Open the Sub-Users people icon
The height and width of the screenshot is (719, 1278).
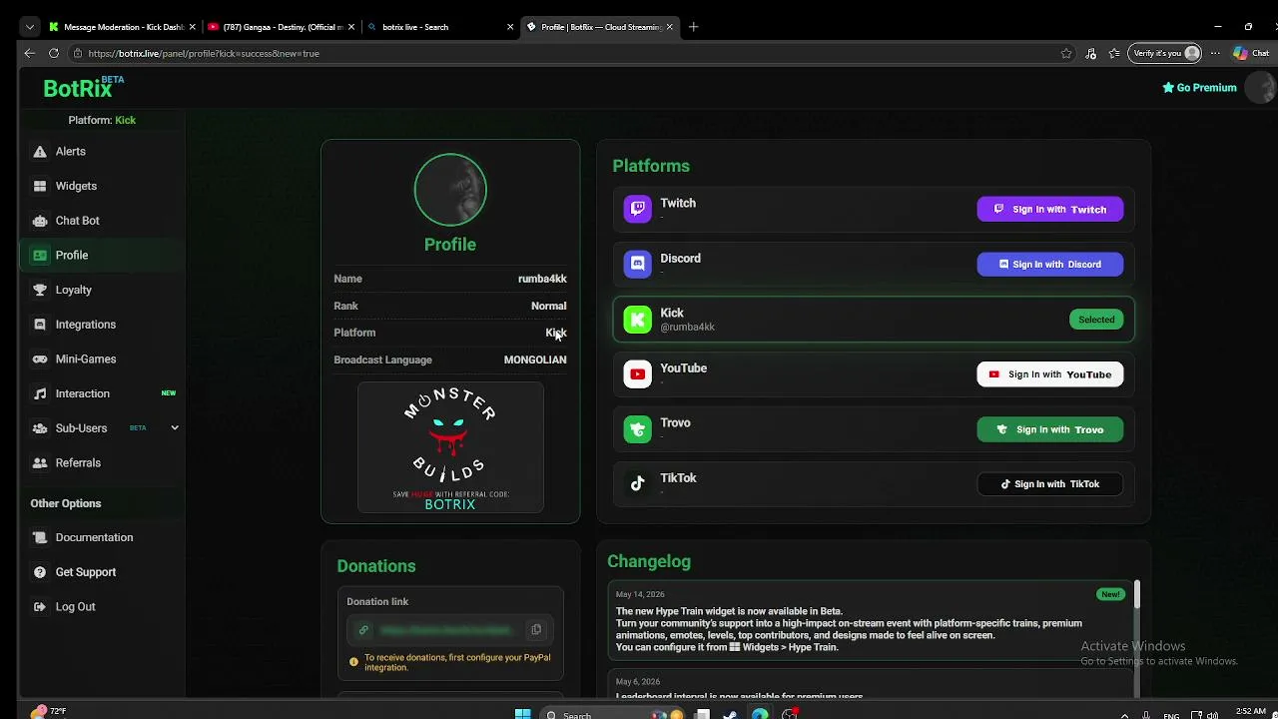(40, 428)
